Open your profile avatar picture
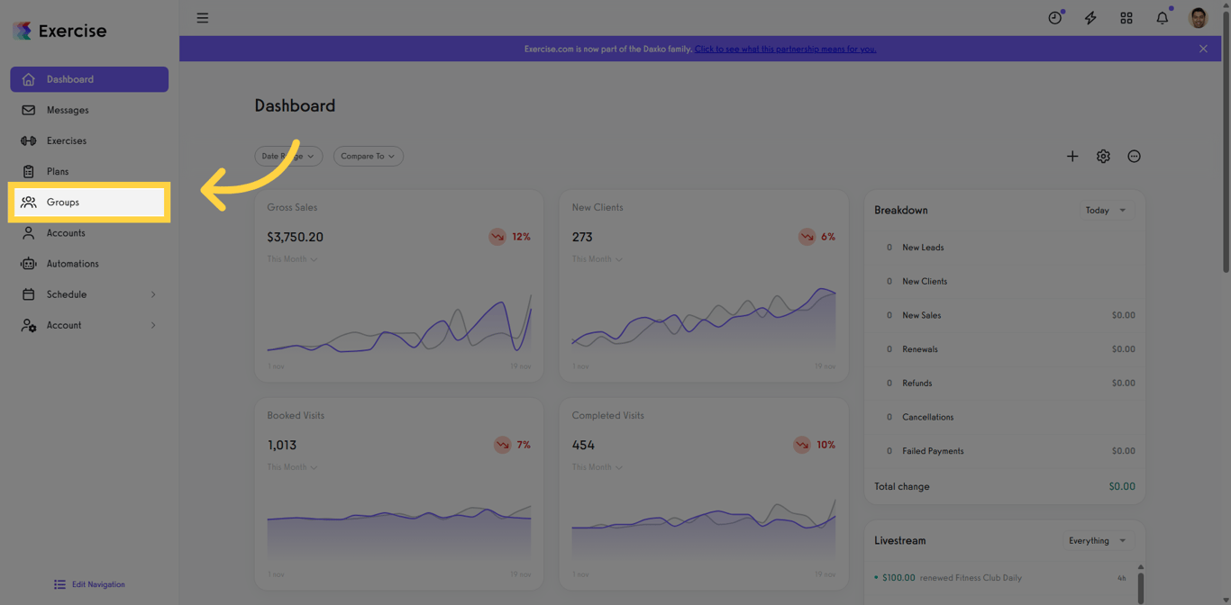 tap(1199, 17)
